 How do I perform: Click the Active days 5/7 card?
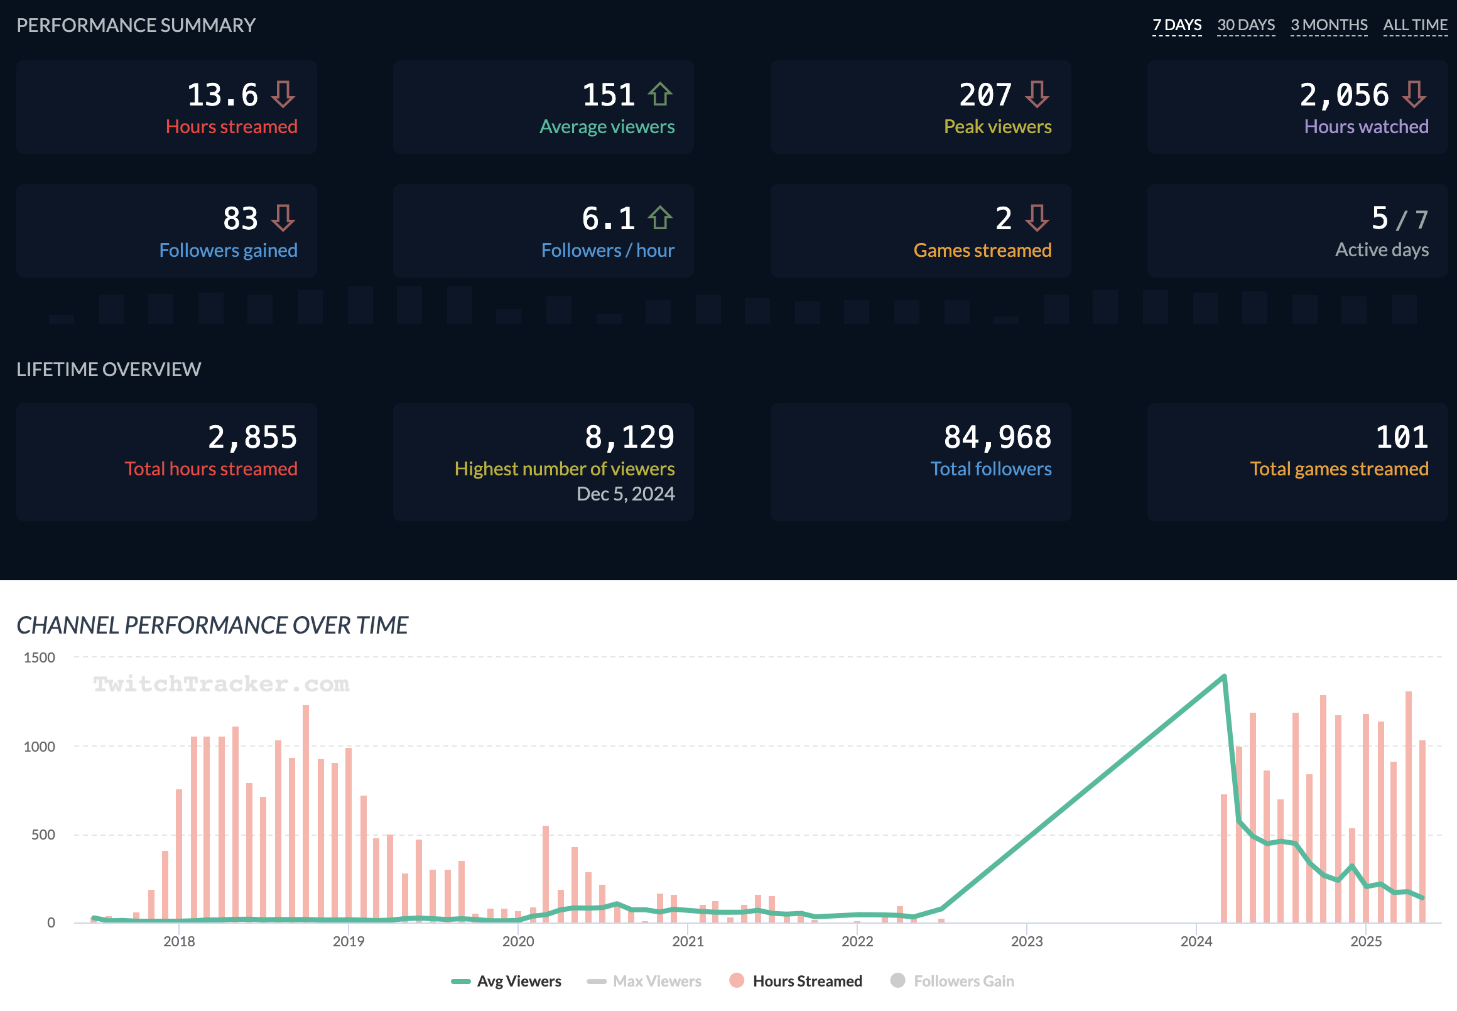click(x=1297, y=230)
